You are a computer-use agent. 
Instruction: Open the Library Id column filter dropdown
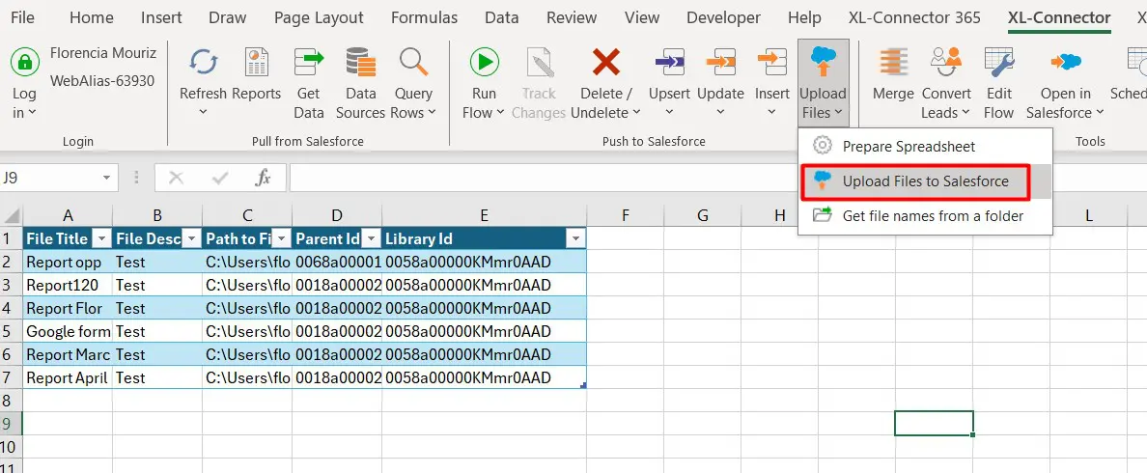pos(575,239)
